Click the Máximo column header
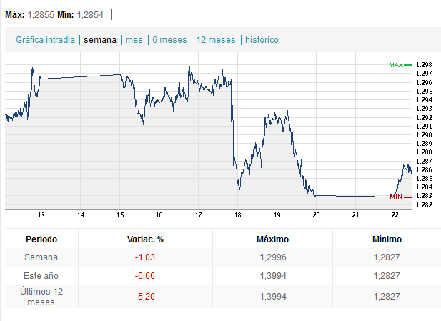 271,239
